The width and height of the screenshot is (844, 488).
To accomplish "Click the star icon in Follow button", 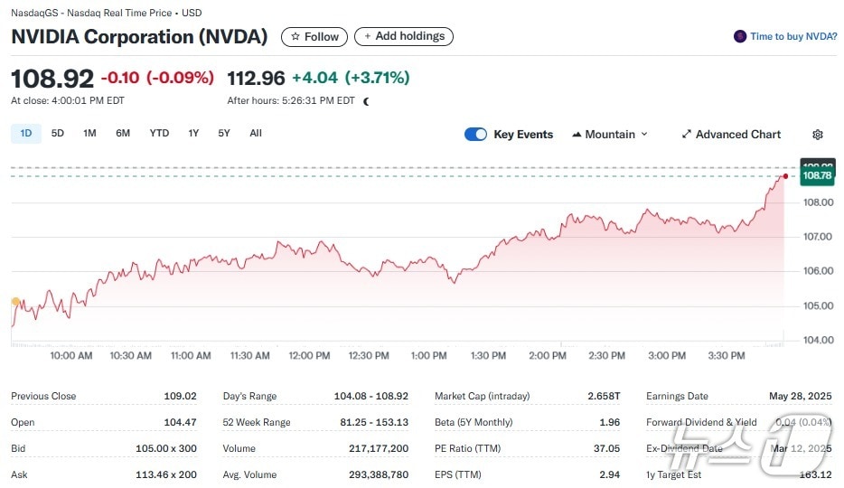I will click(295, 37).
